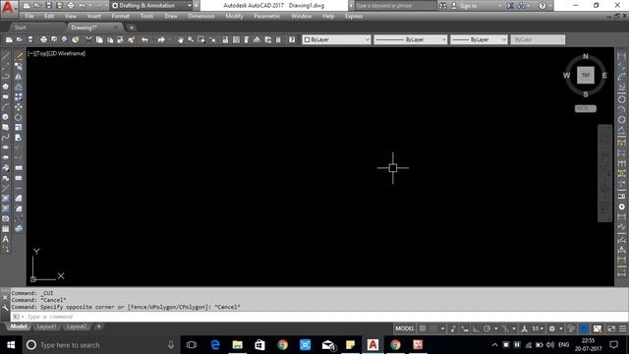Toggle clean screen mode in status bar
This screenshot has height=354, width=629.
pos(611,328)
